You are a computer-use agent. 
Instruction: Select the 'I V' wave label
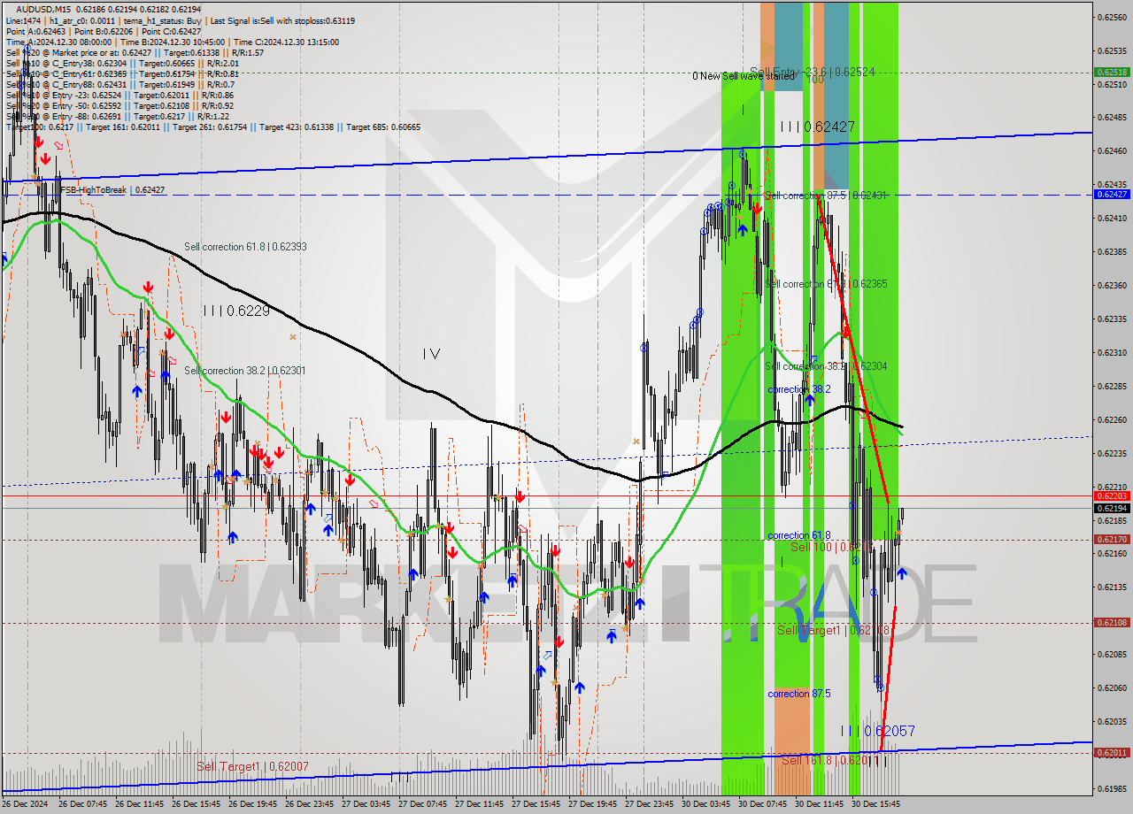coord(431,354)
